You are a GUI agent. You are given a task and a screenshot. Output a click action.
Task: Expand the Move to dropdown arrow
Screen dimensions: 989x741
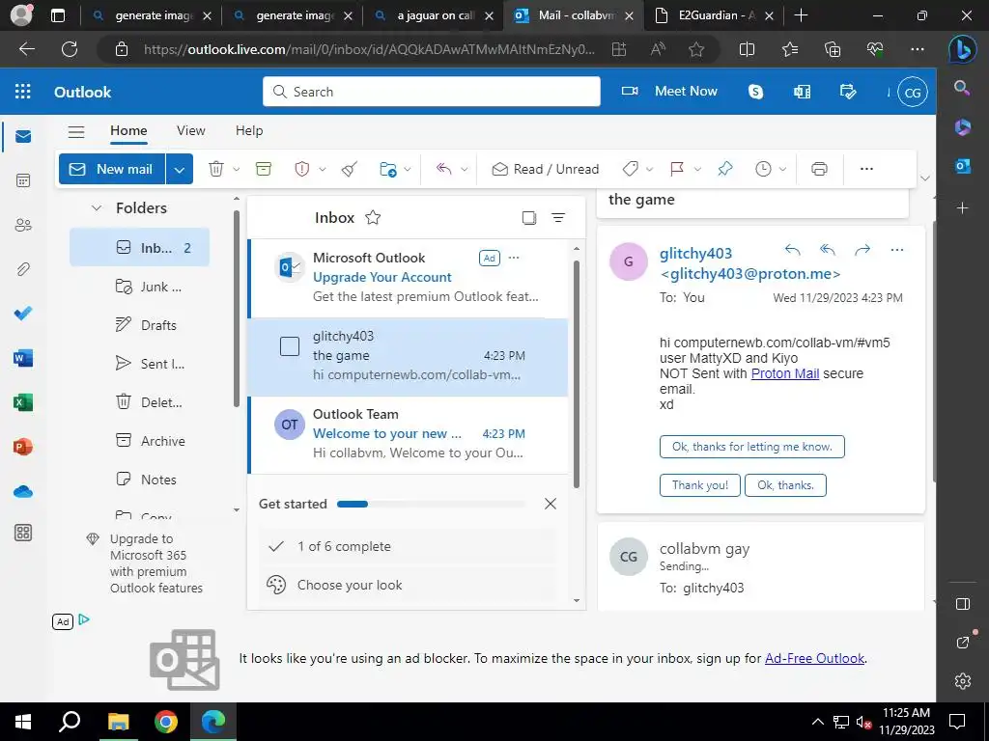point(408,169)
